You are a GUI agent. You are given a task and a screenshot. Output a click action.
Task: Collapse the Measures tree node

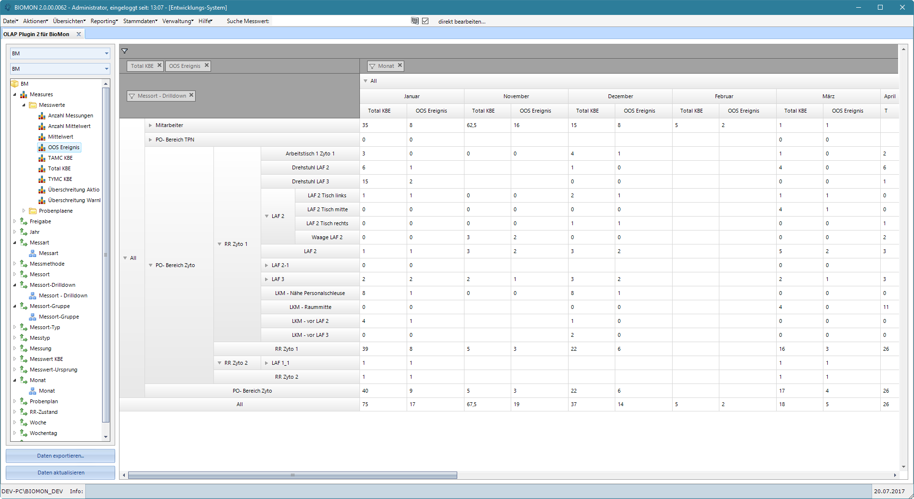[x=14, y=95]
